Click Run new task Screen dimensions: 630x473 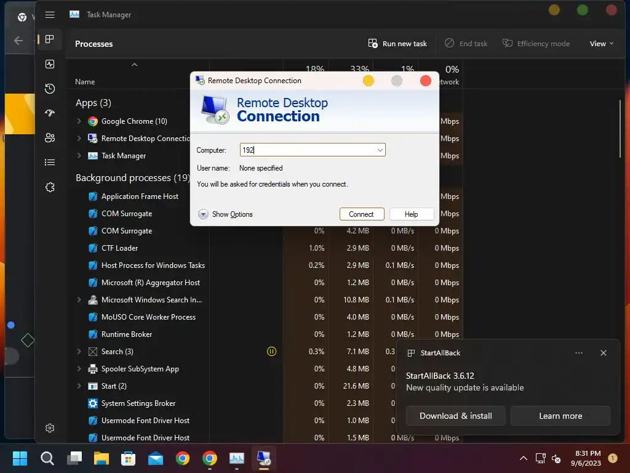398,44
